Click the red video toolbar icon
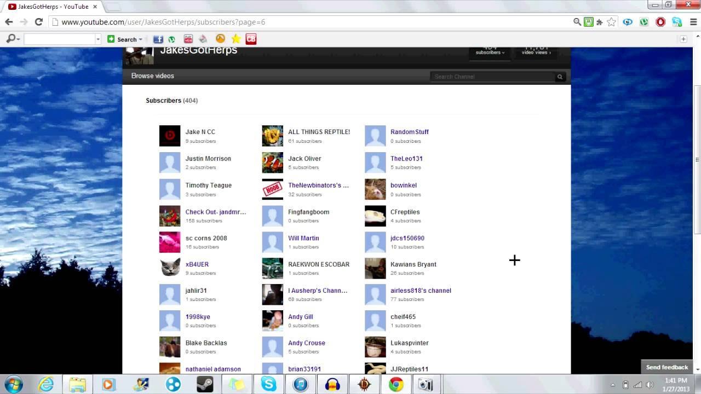This screenshot has width=701, height=394. click(x=188, y=39)
